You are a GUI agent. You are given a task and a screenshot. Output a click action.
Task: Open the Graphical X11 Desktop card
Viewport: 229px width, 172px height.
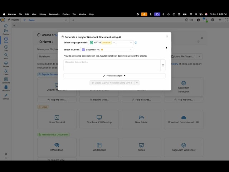pyautogui.click(x=99, y=120)
